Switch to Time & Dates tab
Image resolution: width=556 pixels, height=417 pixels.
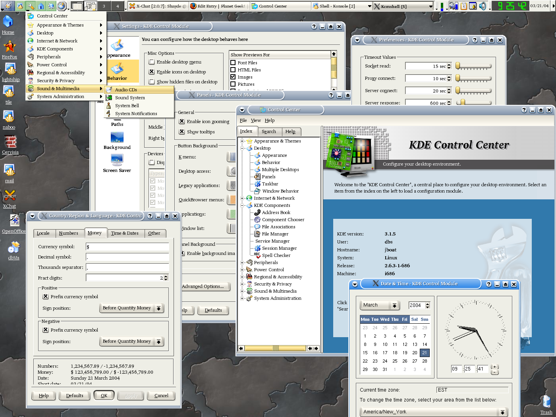[x=125, y=233]
